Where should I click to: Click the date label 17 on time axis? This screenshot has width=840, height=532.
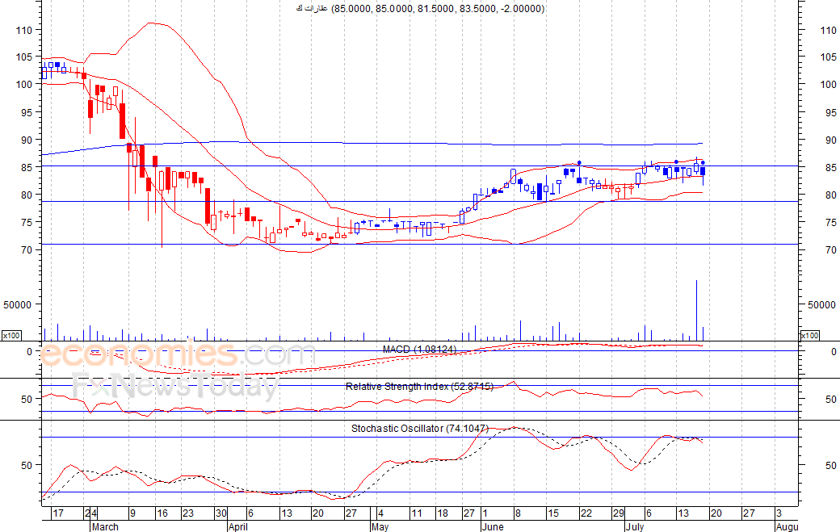(58, 513)
